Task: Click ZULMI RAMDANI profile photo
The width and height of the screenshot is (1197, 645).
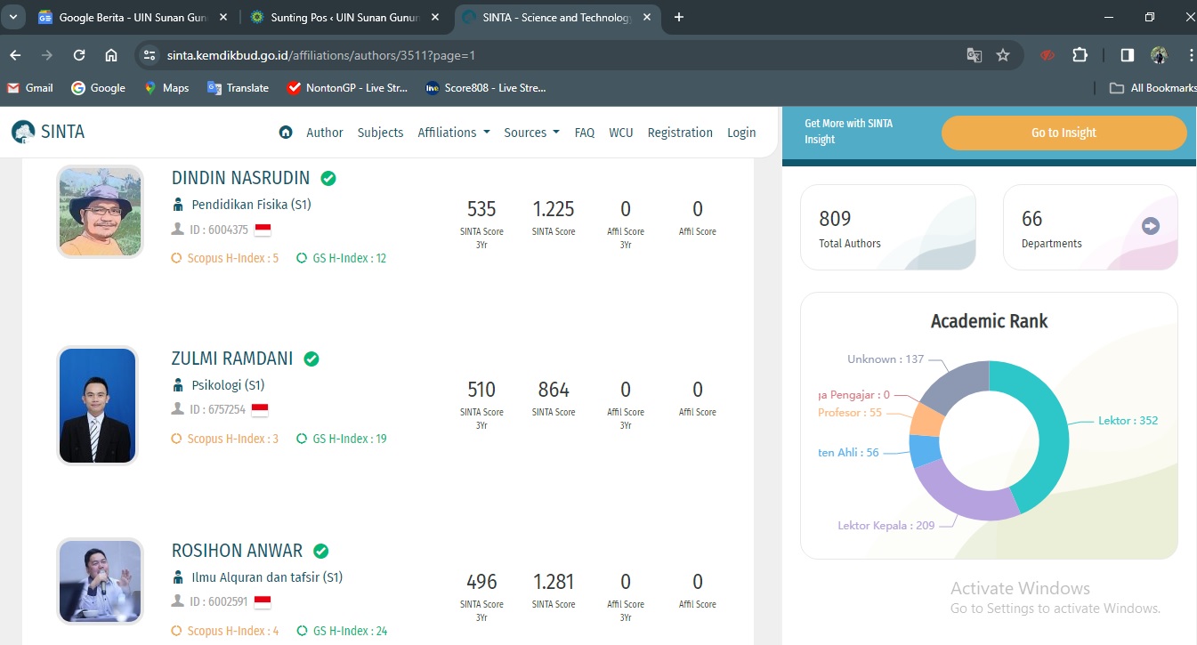Action: tap(97, 405)
